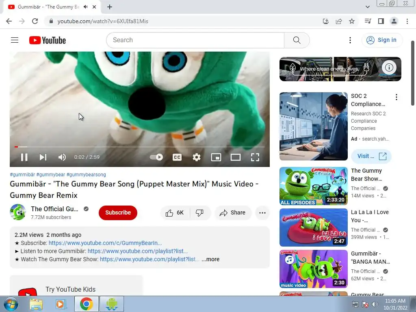Toggle the autoplay switch in player
This screenshot has width=416, height=312.
[x=156, y=157]
